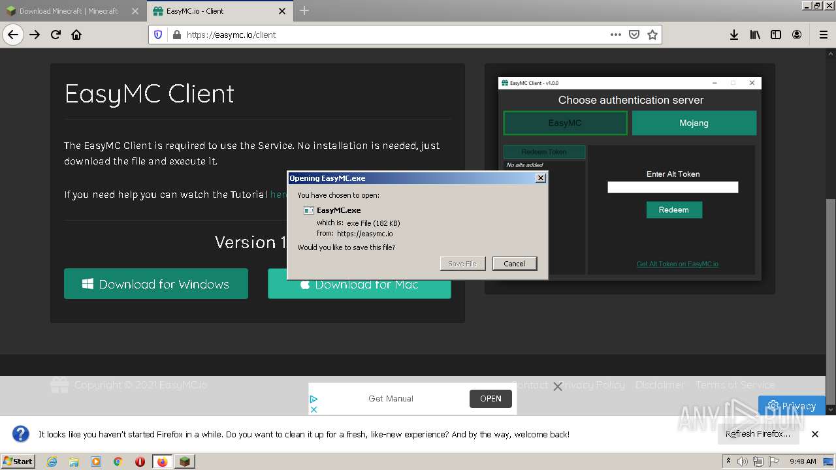Click OPEN on the Get Manual ad
Viewport: 836px width, 470px height.
[490, 398]
